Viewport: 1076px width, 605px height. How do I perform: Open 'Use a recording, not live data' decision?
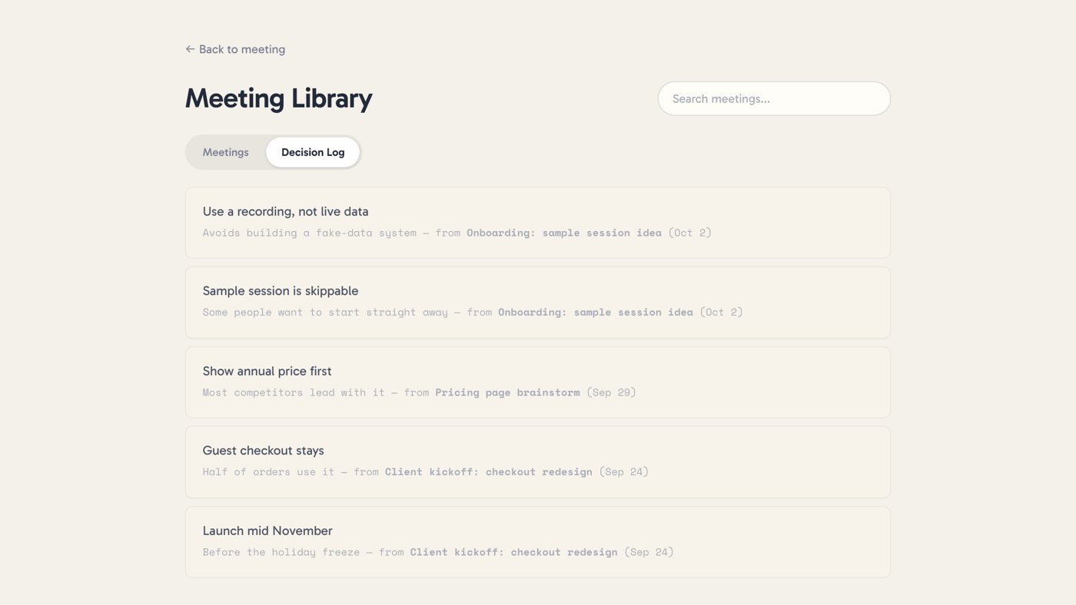pos(538,223)
